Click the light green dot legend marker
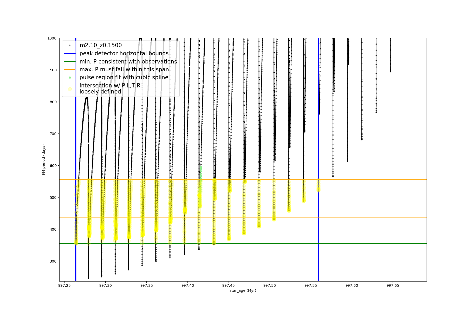This screenshot has width=474, height=316. pos(70,78)
